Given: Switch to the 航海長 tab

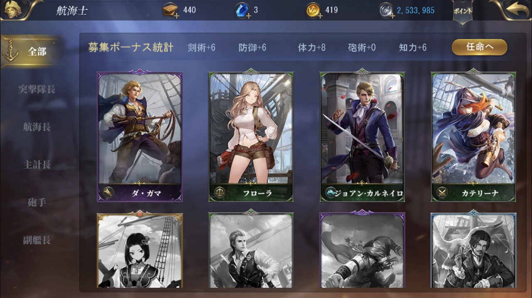Looking at the screenshot, I should 37,127.
